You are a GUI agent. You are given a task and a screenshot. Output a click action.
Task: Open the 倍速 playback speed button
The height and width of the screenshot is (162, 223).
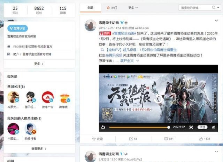click(202, 127)
